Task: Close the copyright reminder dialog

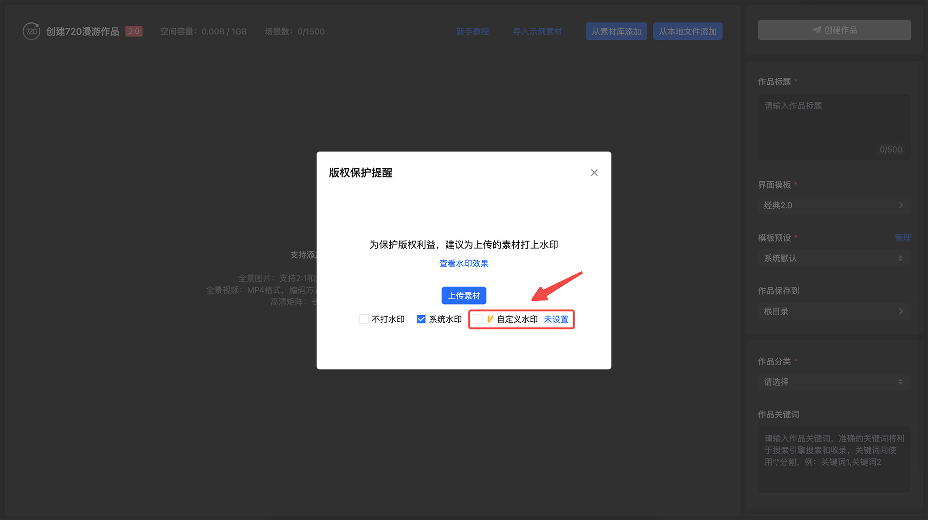Action: pyautogui.click(x=594, y=173)
